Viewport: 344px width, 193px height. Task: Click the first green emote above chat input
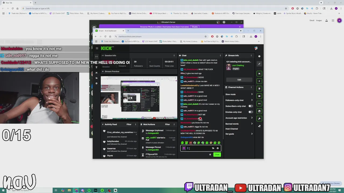coord(182,143)
